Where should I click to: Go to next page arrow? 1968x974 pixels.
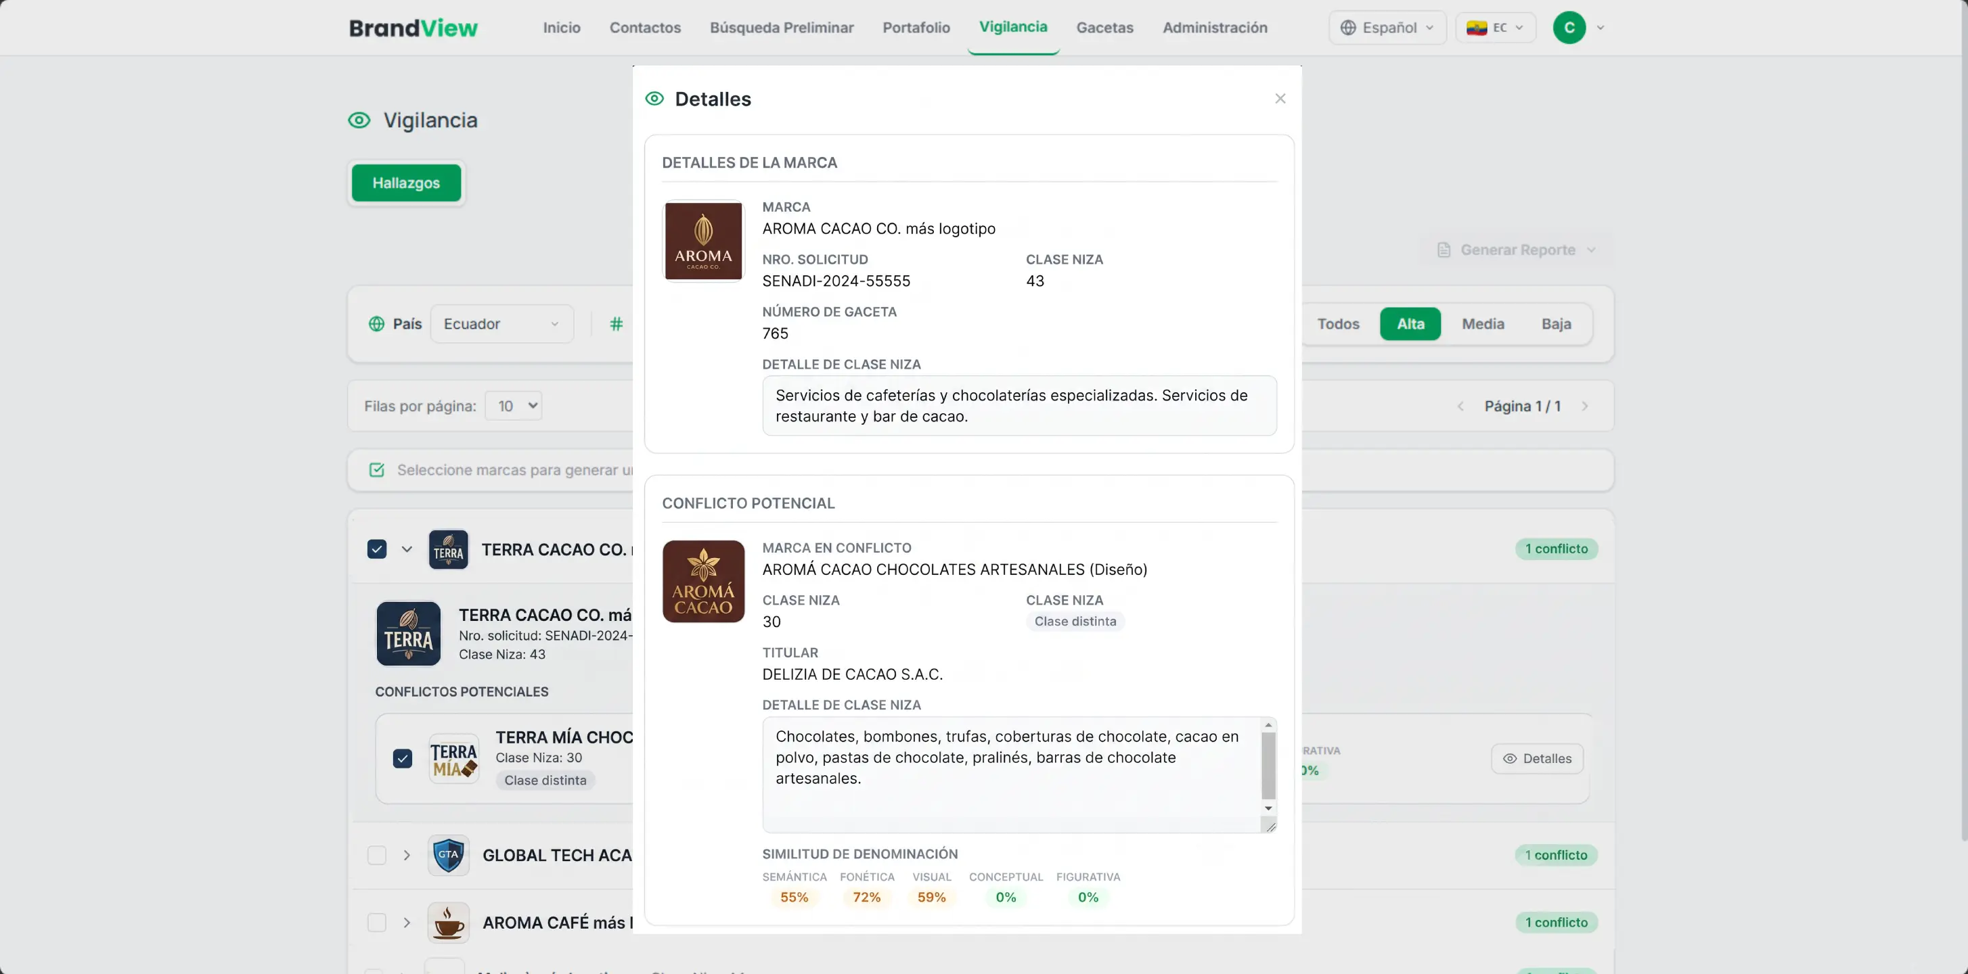[x=1585, y=406]
